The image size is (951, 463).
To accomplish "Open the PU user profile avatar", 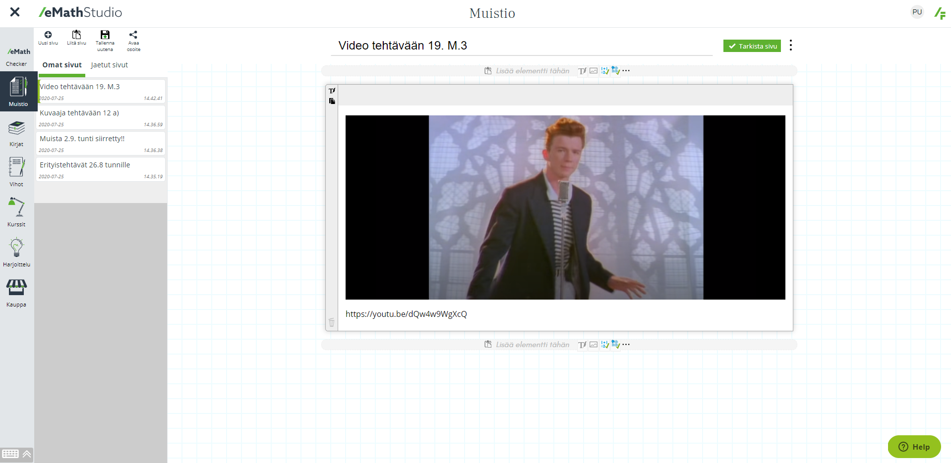I will coord(917,12).
